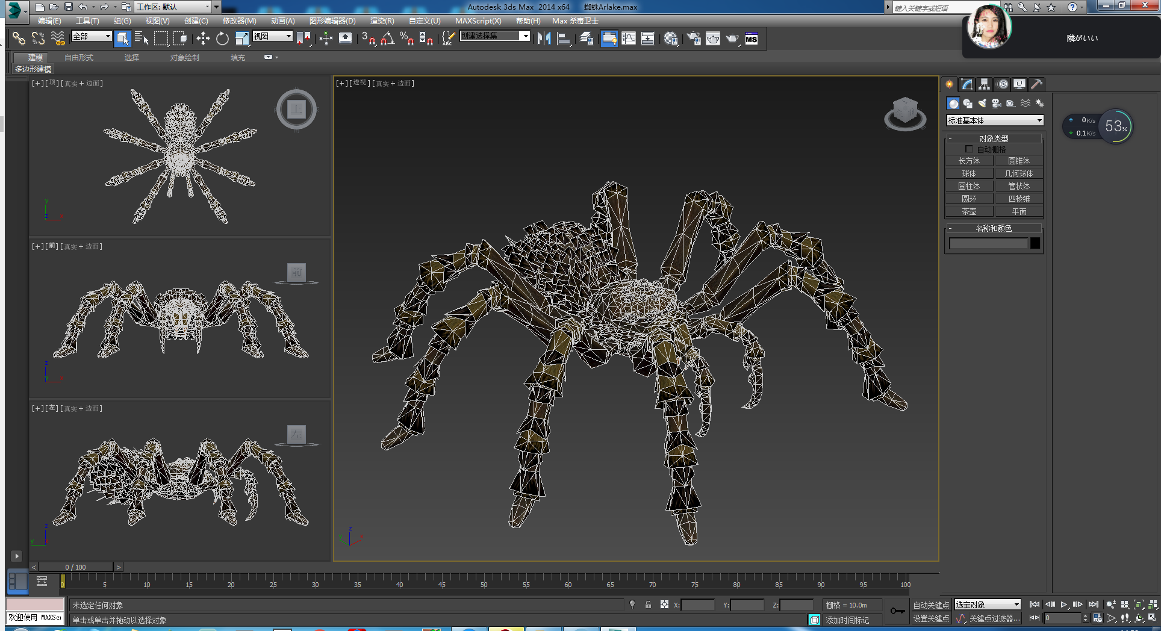The width and height of the screenshot is (1161, 631).
Task: Toggle the 3D Snaps button
Action: click(369, 39)
